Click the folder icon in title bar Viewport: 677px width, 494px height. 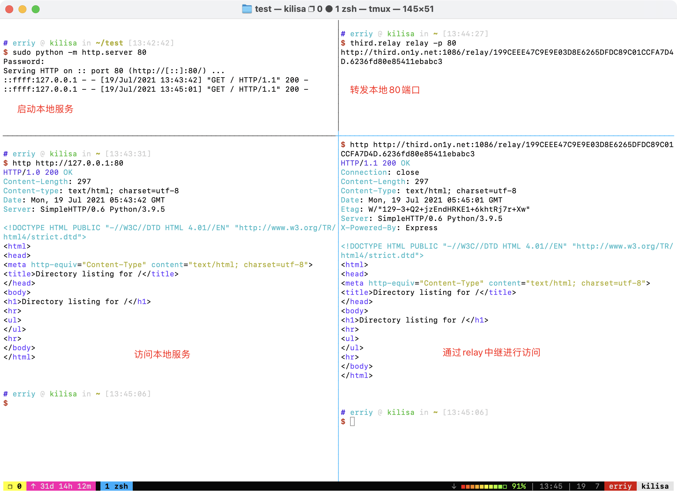[246, 9]
